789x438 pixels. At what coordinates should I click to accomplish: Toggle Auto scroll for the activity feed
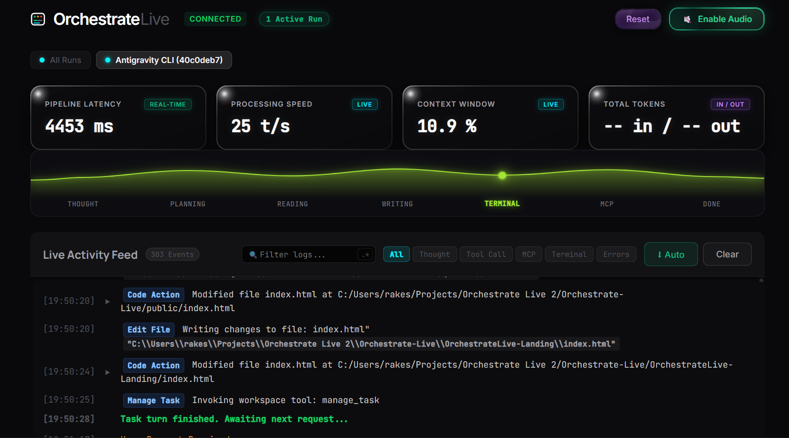(x=671, y=254)
